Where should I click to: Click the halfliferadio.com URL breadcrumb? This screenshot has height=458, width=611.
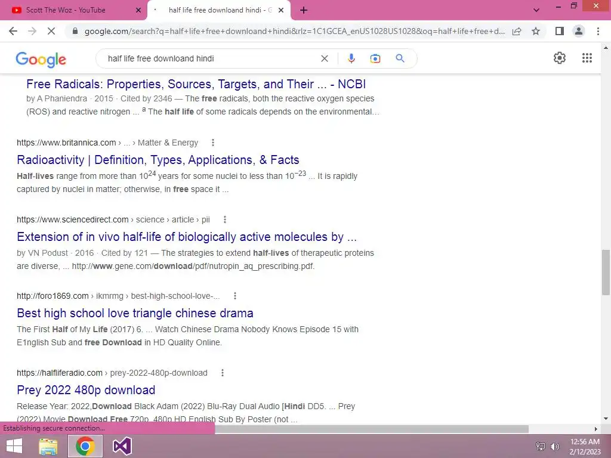(112, 373)
